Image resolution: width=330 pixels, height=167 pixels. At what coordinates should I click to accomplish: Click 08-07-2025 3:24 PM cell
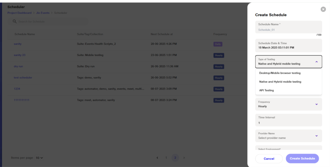[164, 100]
